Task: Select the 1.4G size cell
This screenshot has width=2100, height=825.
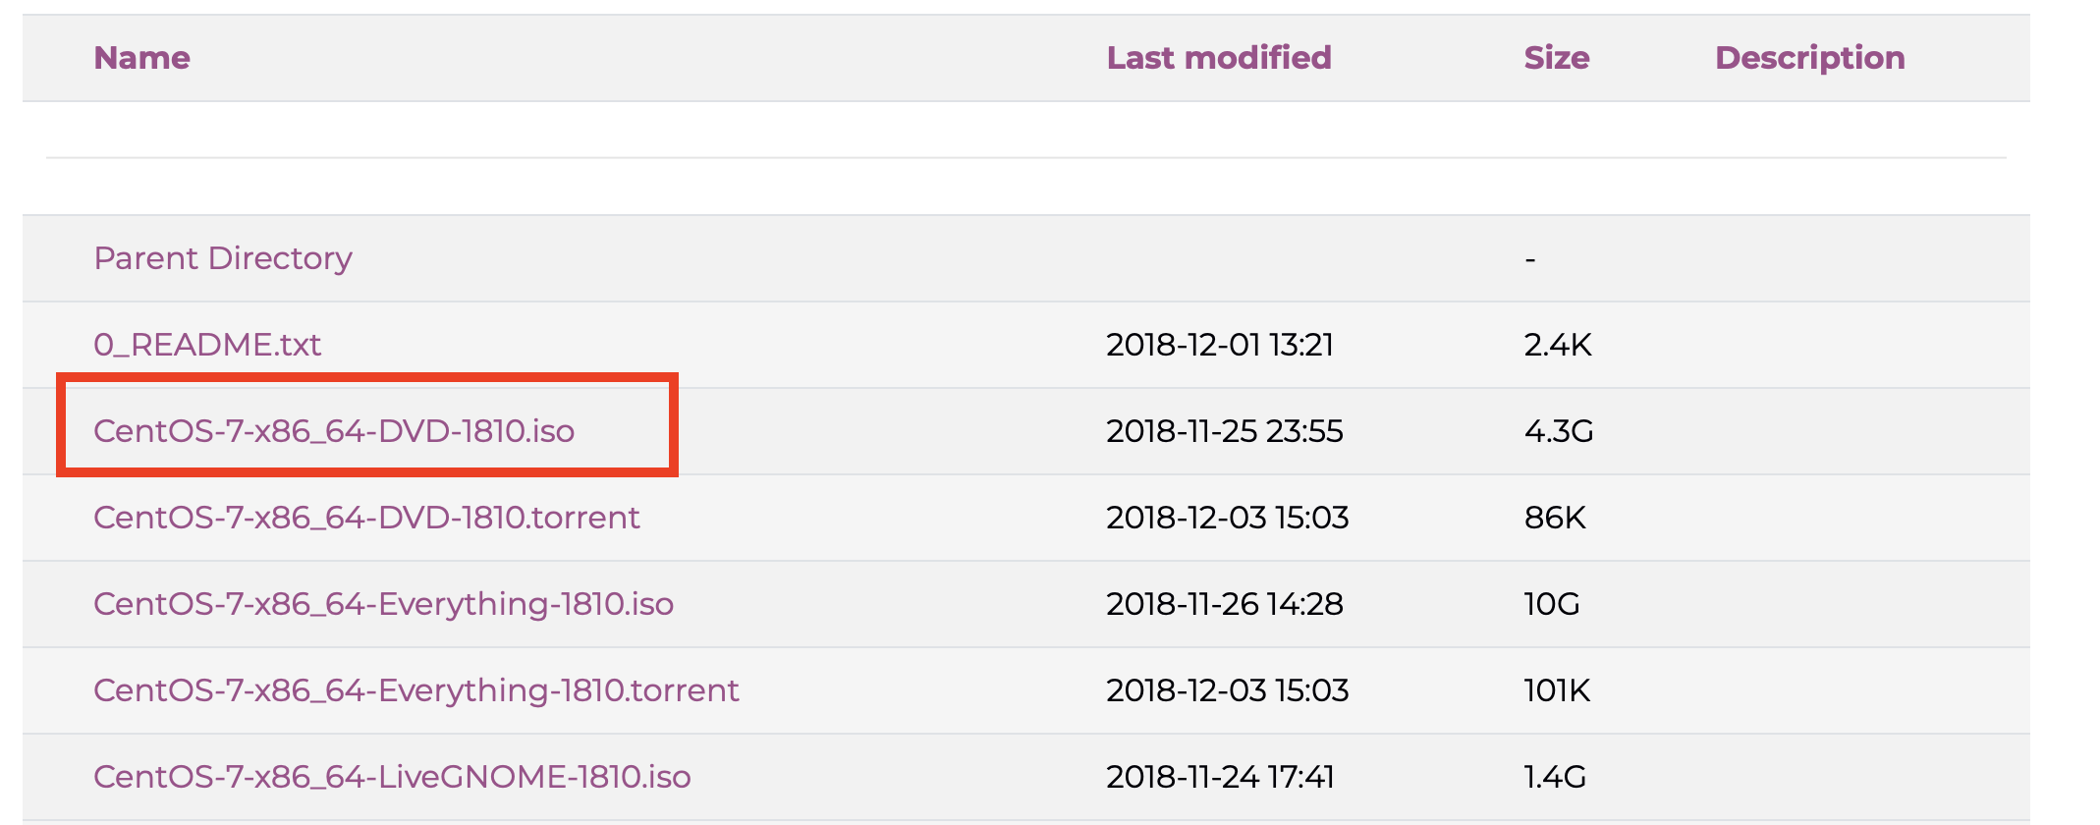Action: point(1555,777)
